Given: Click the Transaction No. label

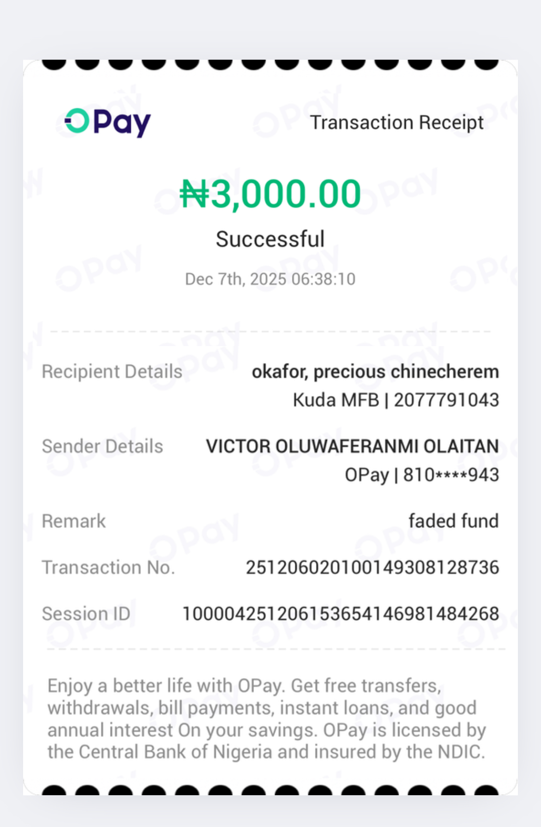Looking at the screenshot, I should pos(108,568).
